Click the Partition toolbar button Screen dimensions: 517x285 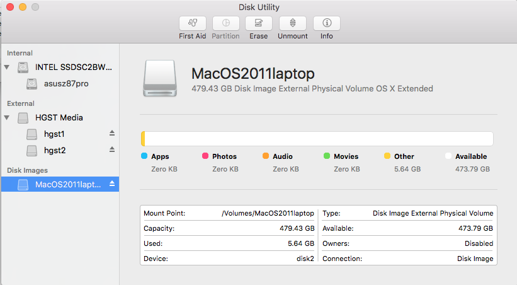pyautogui.click(x=226, y=23)
